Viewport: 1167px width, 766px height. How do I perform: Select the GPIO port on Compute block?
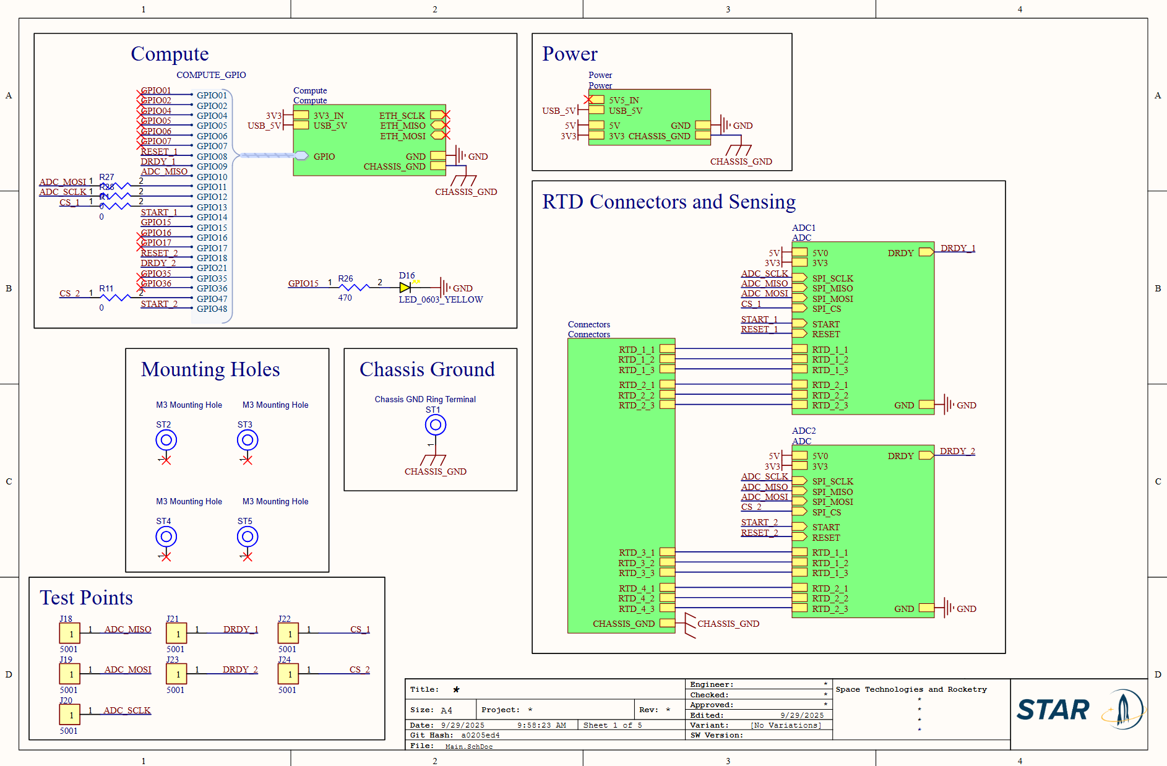302,156
